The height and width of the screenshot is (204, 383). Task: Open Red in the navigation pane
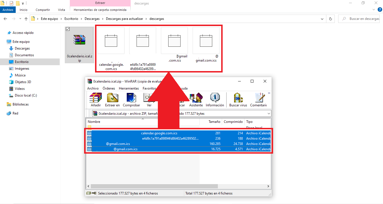15,113
